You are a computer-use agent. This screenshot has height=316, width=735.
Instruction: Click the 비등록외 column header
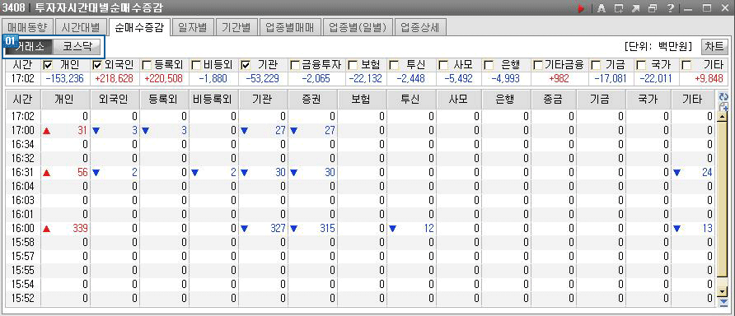coord(213,99)
